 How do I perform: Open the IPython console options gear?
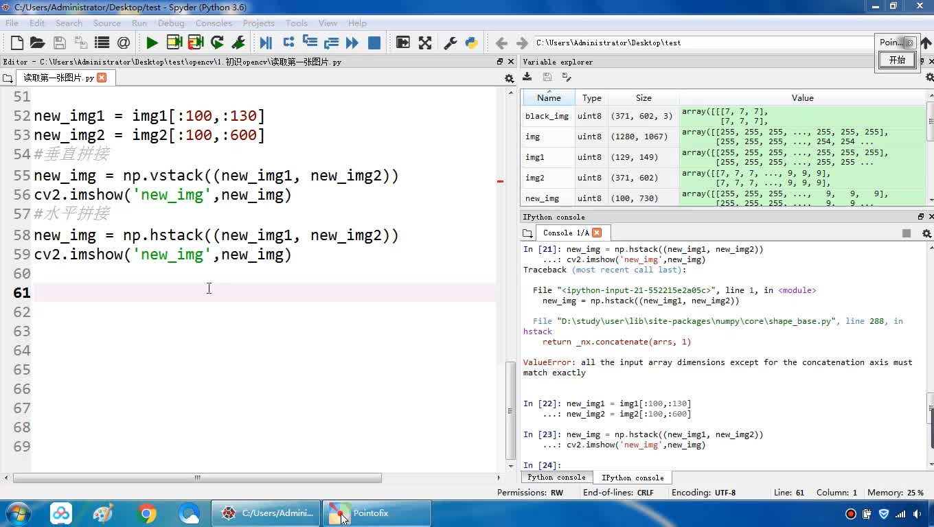(x=926, y=233)
